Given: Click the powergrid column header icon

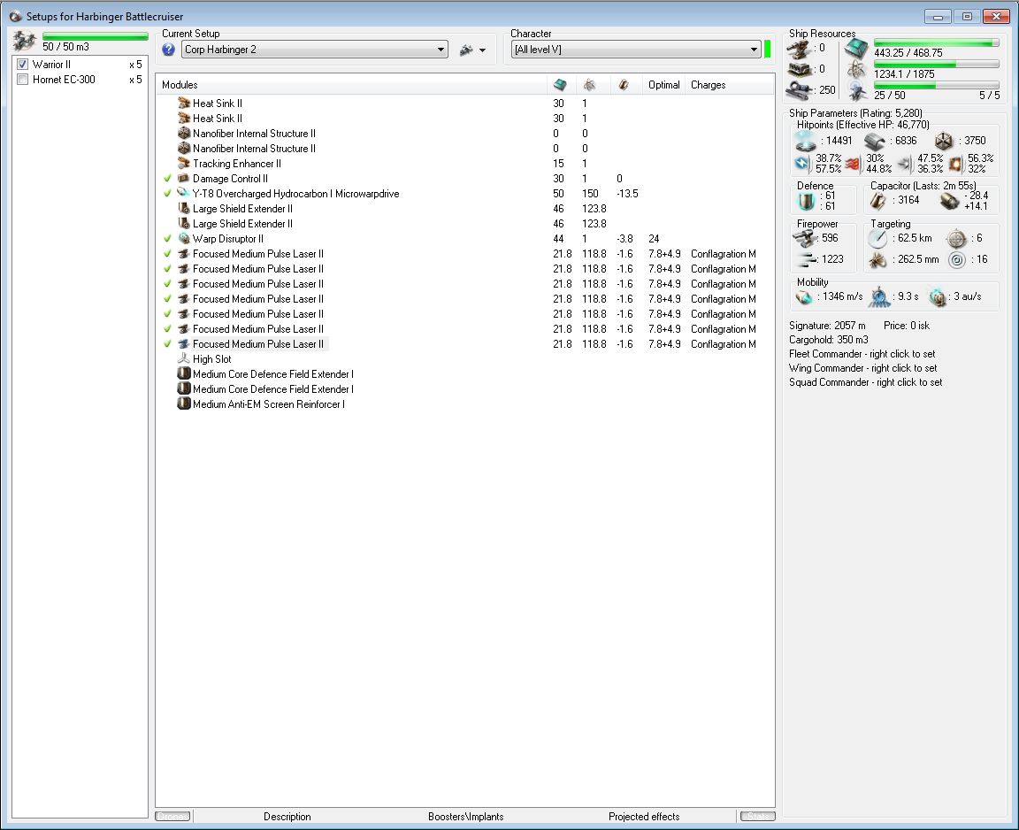Looking at the screenshot, I should pyautogui.click(x=589, y=84).
